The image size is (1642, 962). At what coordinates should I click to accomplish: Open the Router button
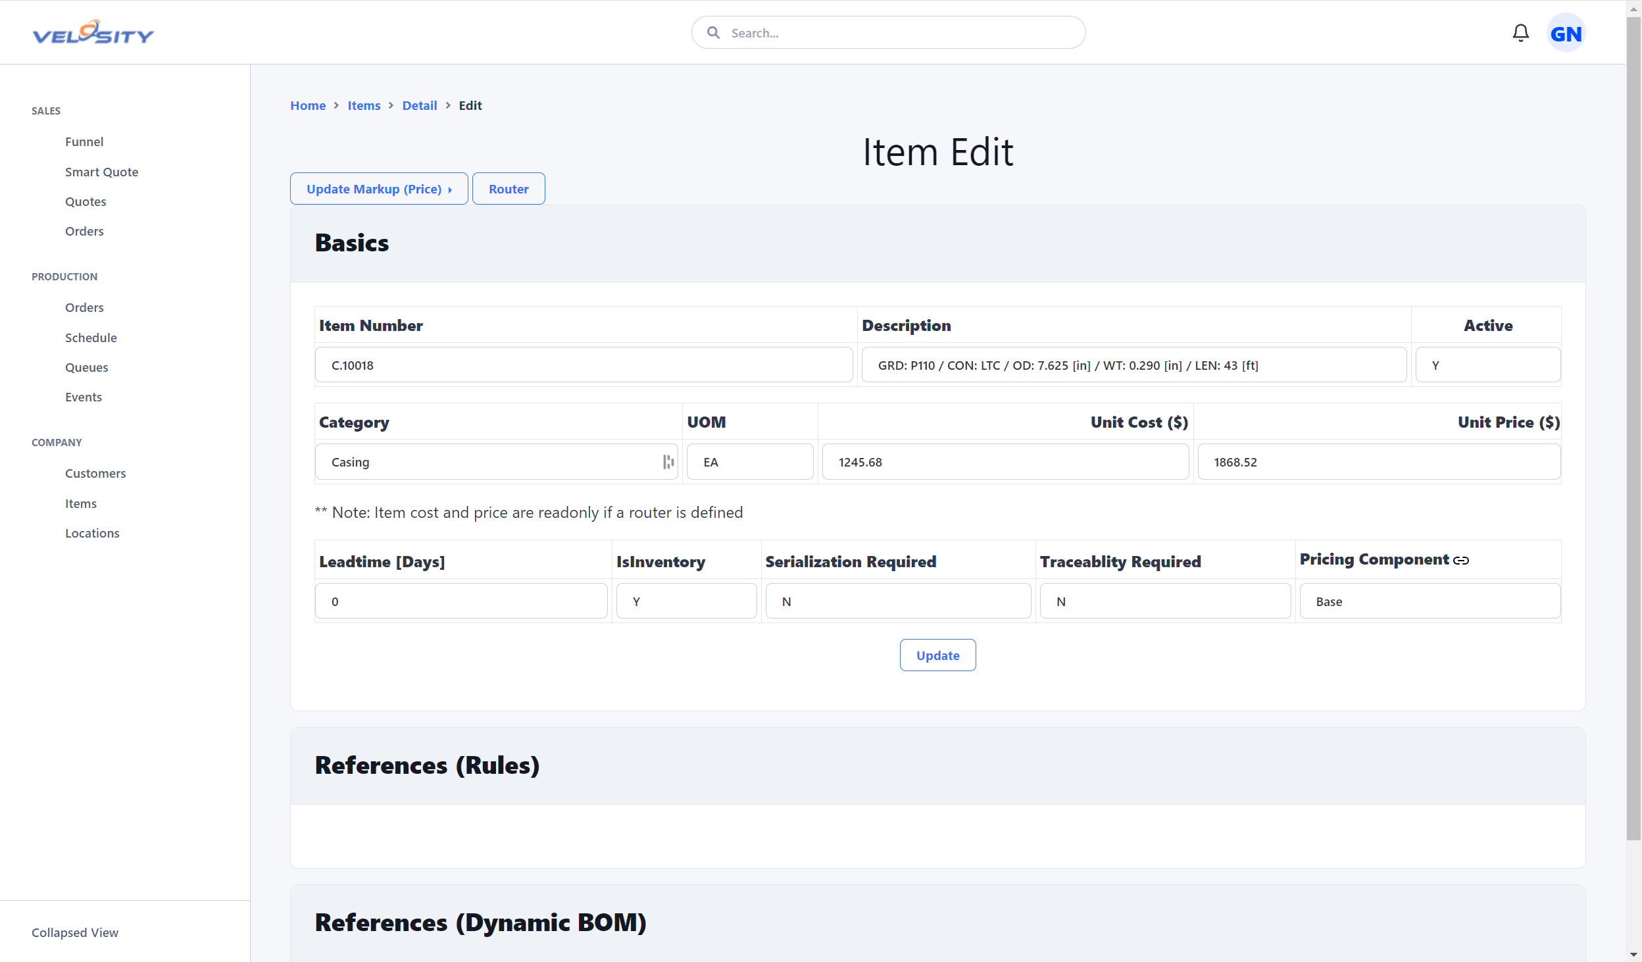tap(509, 189)
